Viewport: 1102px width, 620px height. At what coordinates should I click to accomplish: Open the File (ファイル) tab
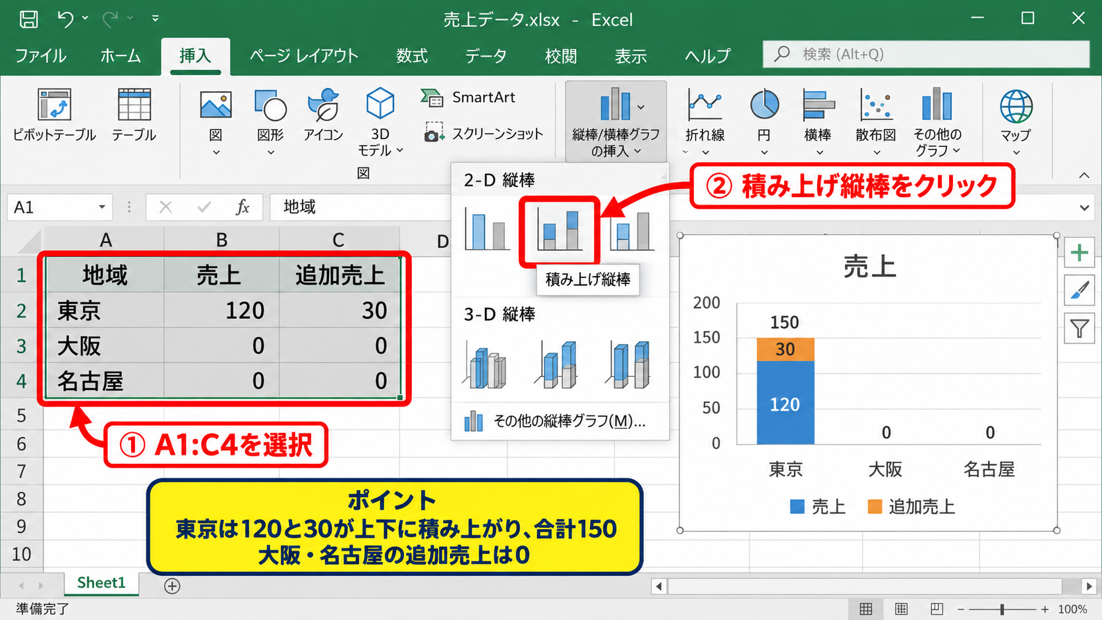point(41,56)
